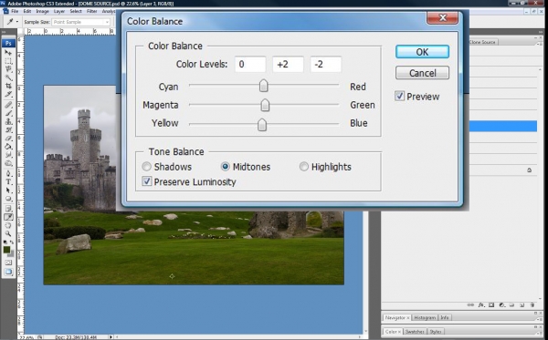Select the Eyedropper tool in toolbox
The height and width of the screenshot is (340, 548).
[8, 217]
